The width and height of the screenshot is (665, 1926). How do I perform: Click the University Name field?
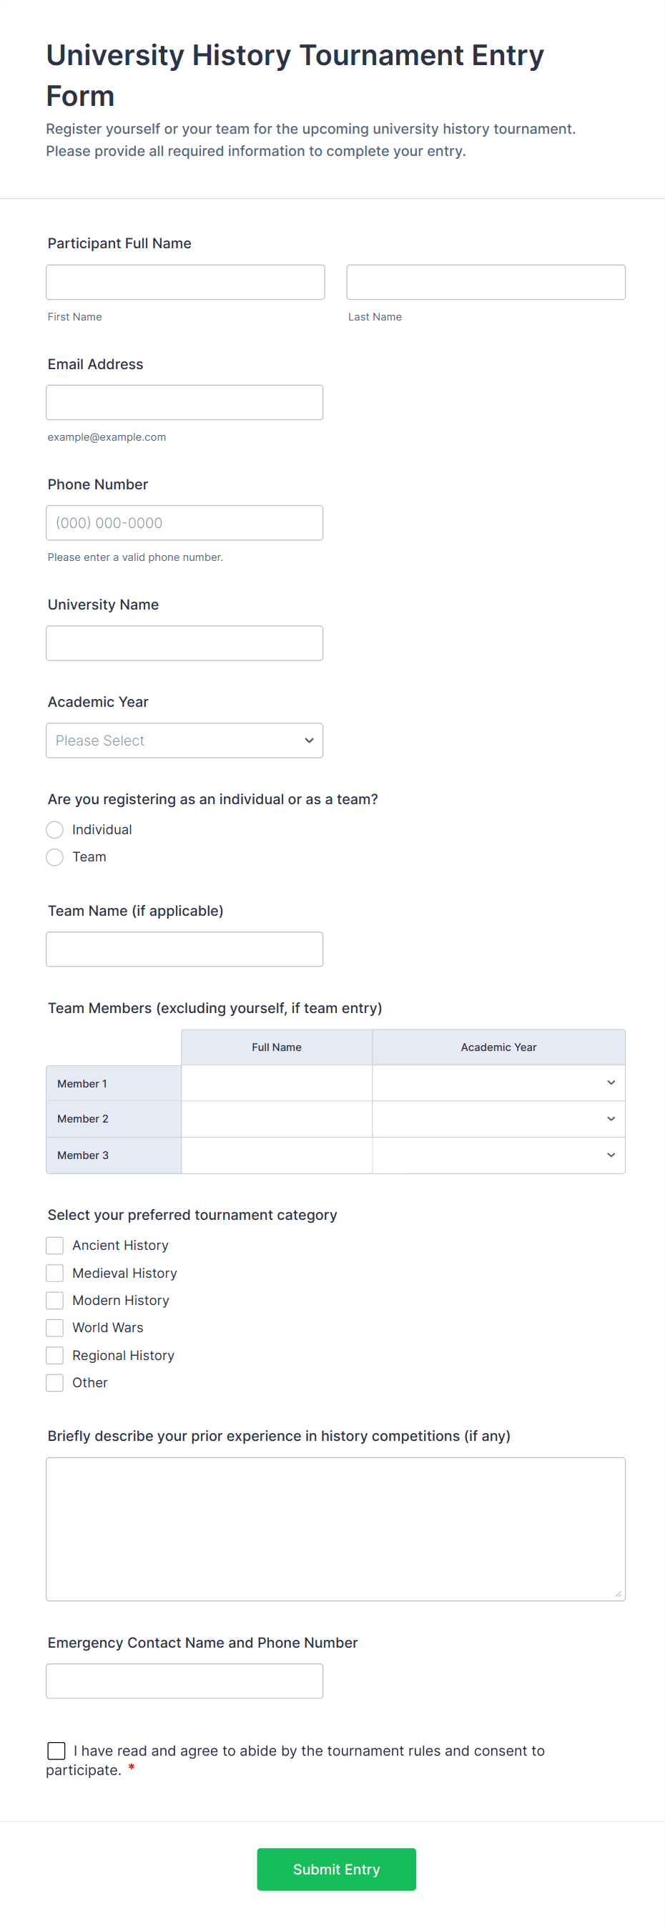(184, 643)
